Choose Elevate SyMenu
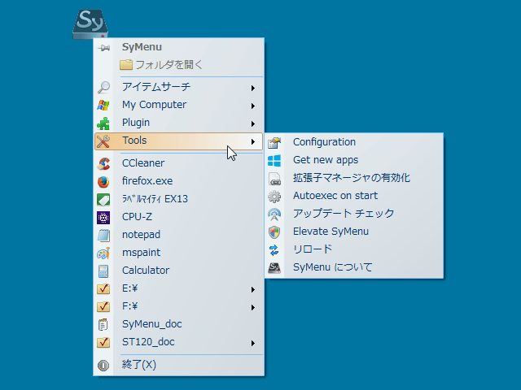The height and width of the screenshot is (390, 521). [354, 232]
